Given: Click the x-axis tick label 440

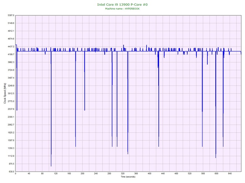Looking at the screenshot, I should tap(163, 174).
